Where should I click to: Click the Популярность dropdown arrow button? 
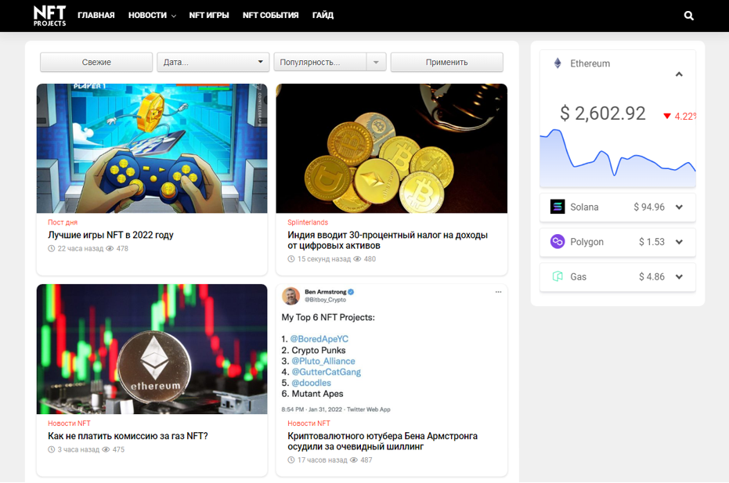(376, 63)
